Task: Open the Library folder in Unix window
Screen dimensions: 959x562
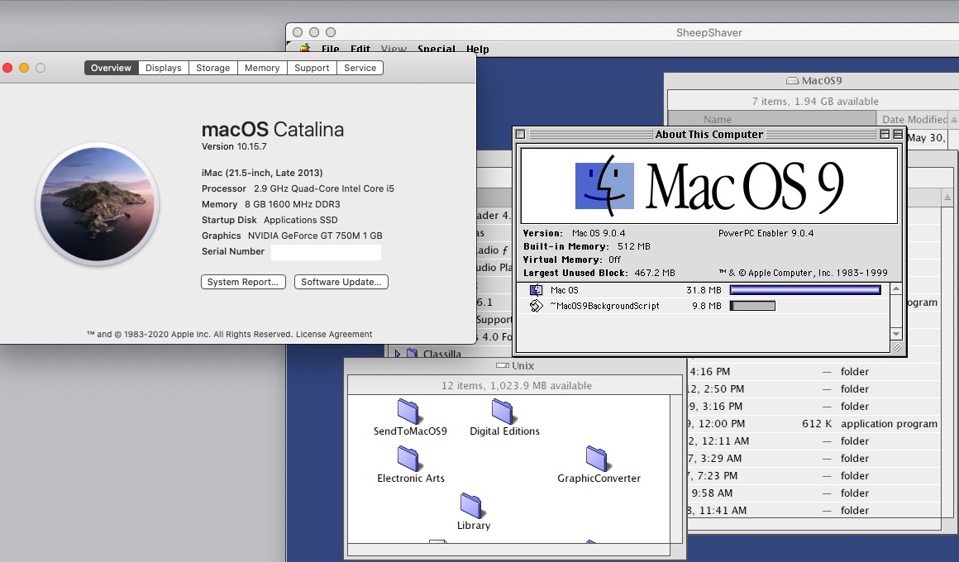Action: pyautogui.click(x=471, y=506)
